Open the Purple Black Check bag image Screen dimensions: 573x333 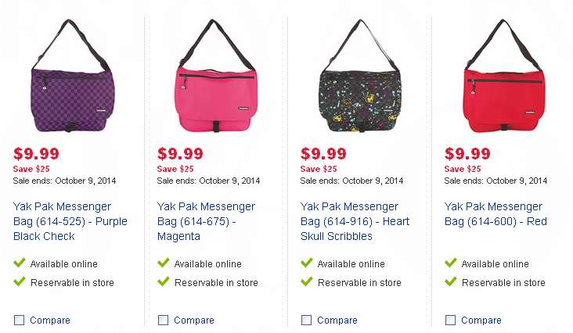(72, 76)
